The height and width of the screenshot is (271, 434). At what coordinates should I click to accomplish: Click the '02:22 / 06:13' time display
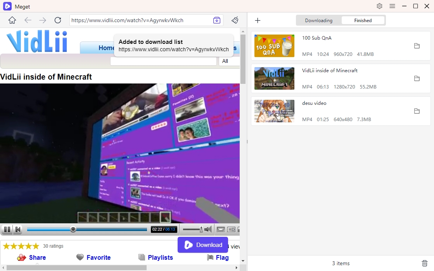click(x=164, y=229)
